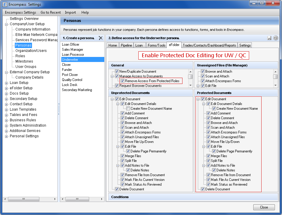The image size is (282, 215).
Task: Open Roles in settings tree
Action: coord(20,56)
